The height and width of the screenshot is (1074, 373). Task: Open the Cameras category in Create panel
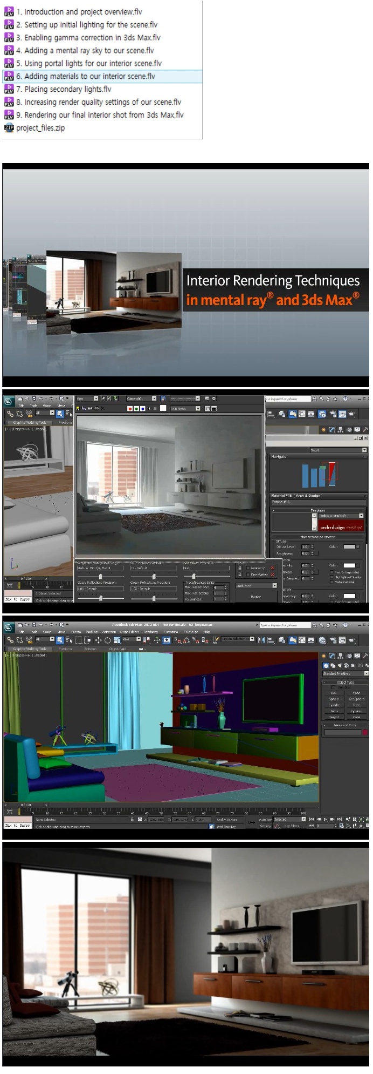(x=347, y=665)
